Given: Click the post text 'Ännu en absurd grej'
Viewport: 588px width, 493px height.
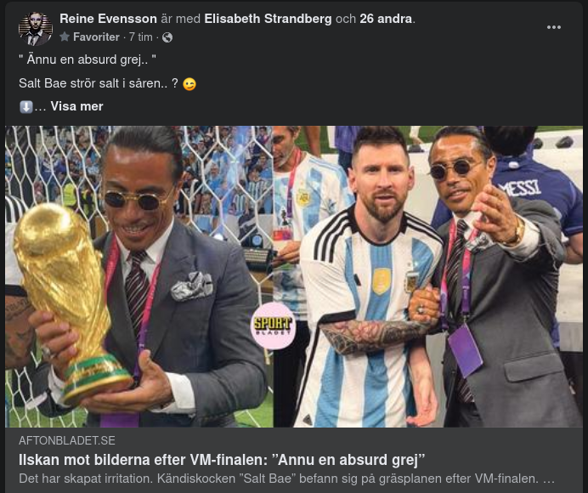Looking at the screenshot, I should (88, 59).
